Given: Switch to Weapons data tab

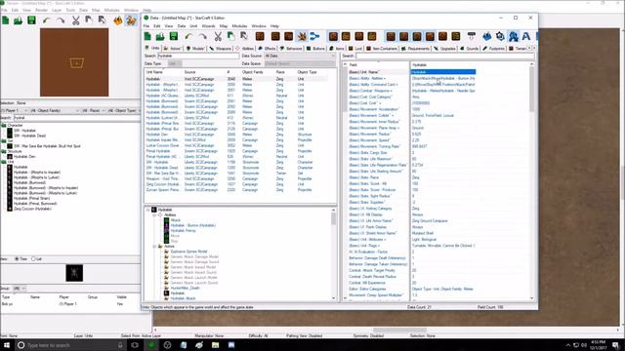Looking at the screenshot, I should pyautogui.click(x=221, y=49).
